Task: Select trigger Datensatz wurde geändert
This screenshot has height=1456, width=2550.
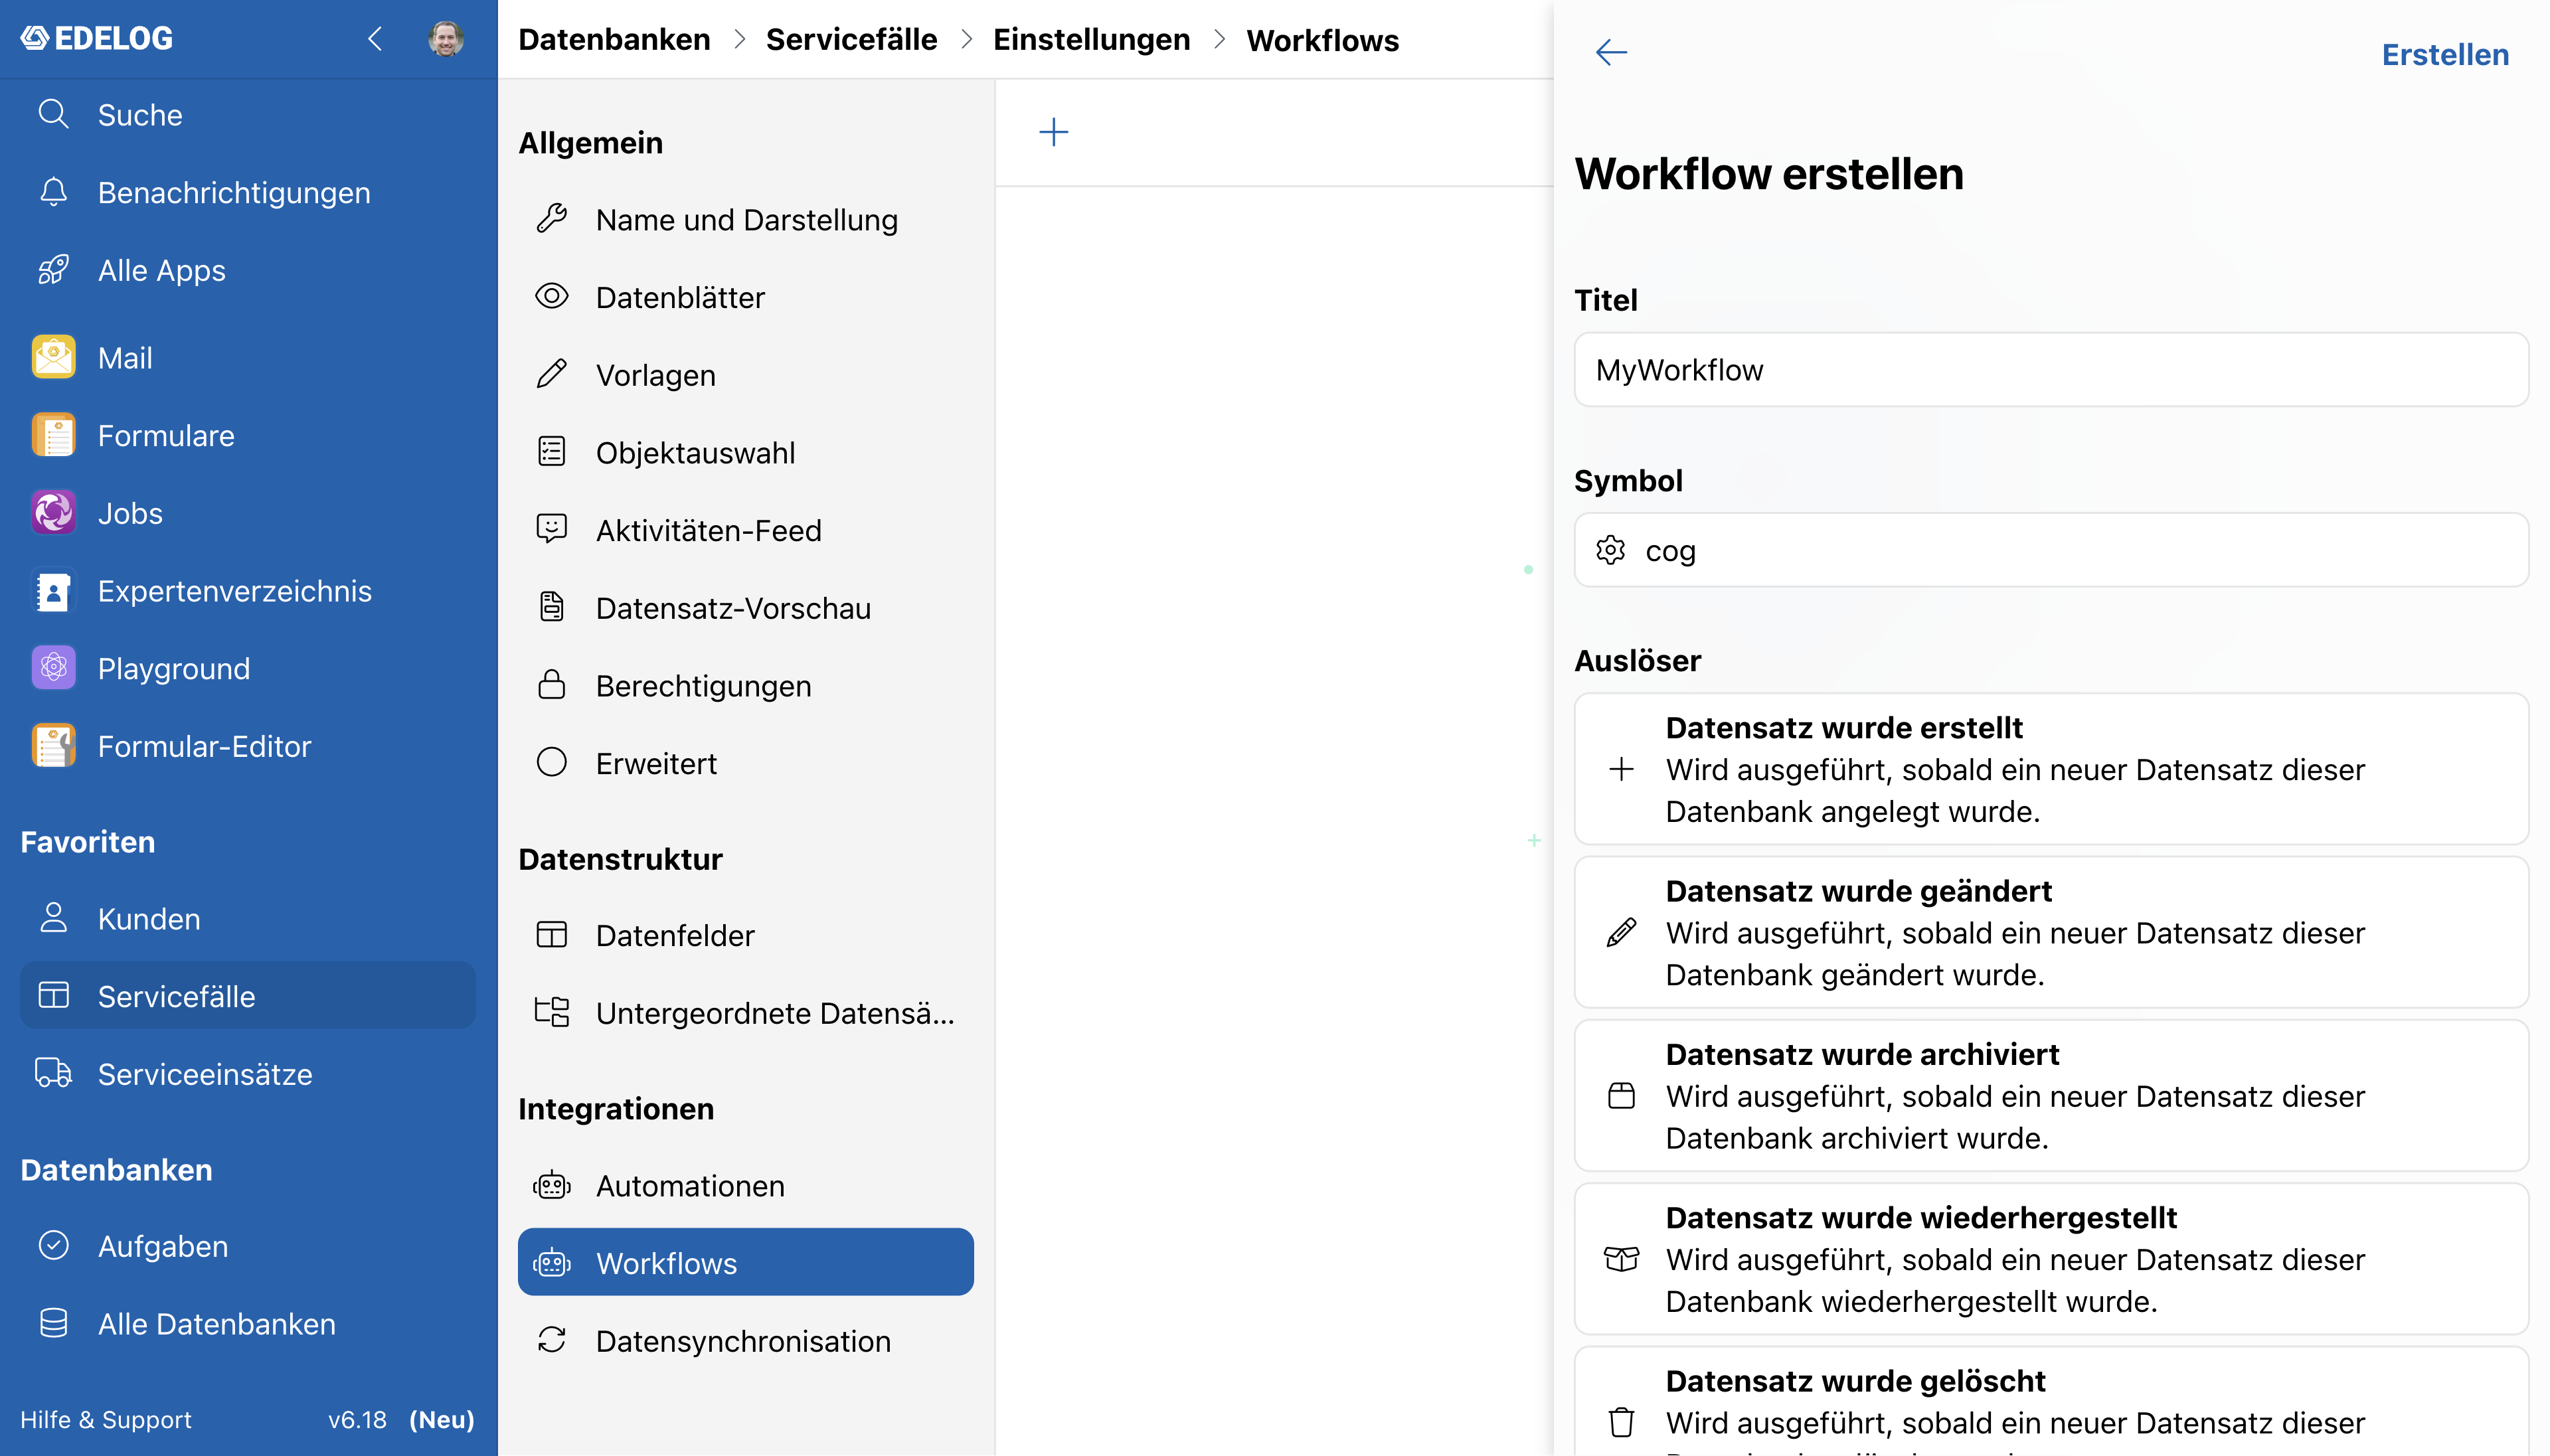Action: point(2051,932)
